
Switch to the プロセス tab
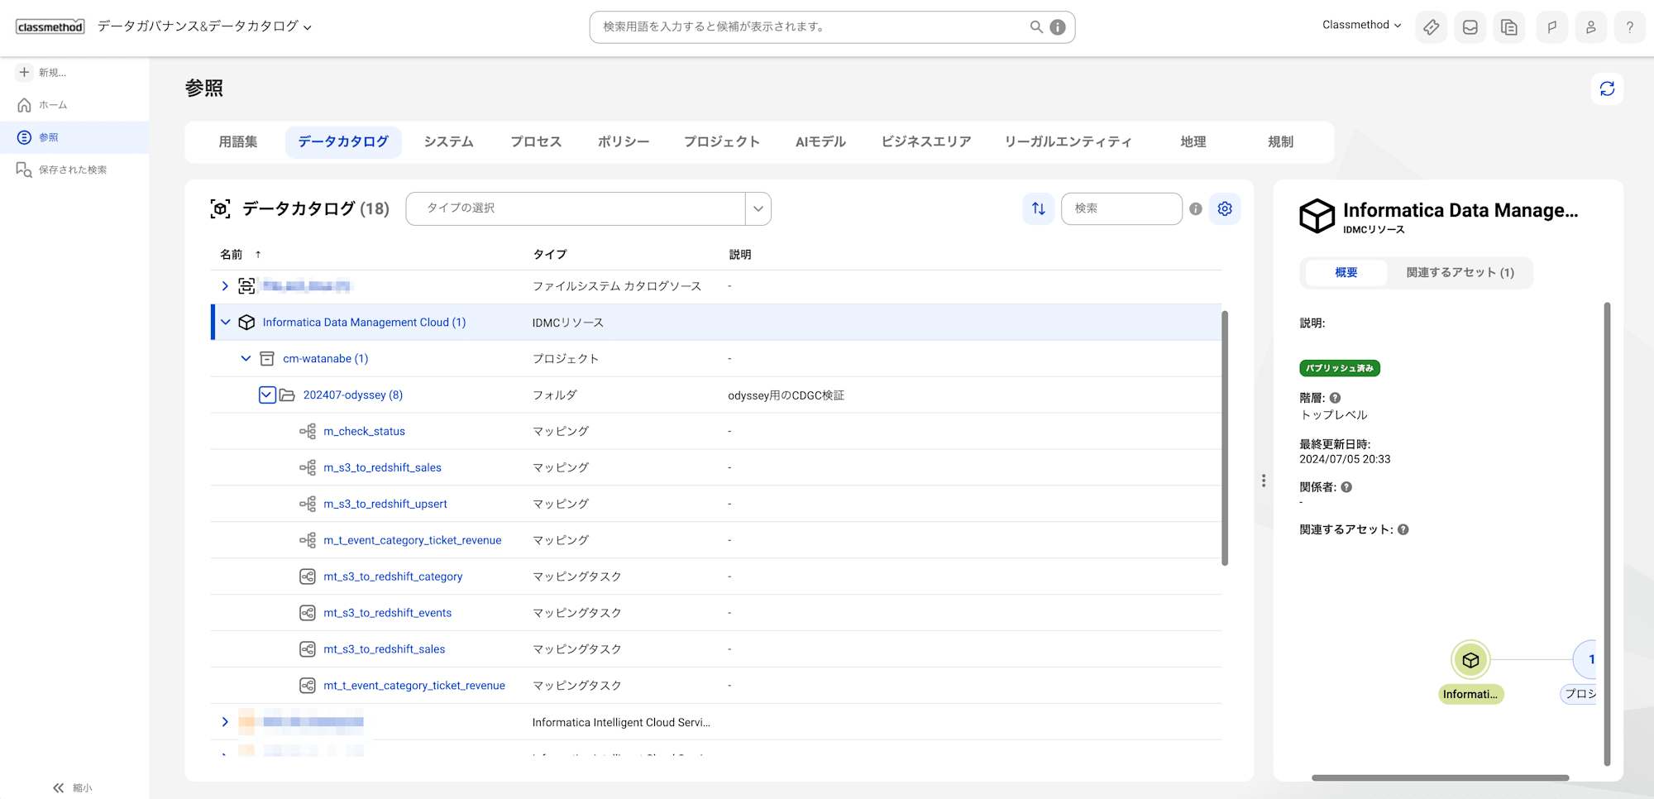pos(536,142)
